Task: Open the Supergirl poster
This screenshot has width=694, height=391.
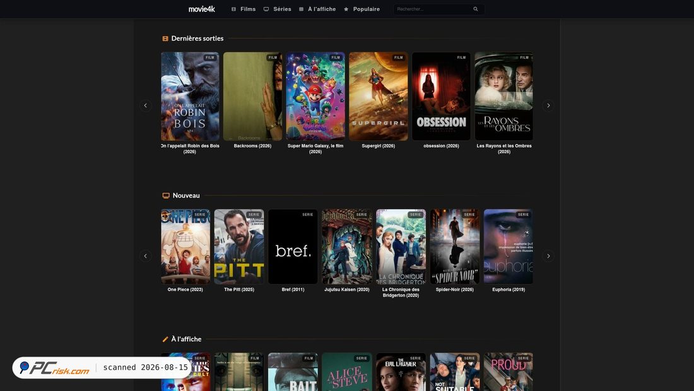Action: coord(379,96)
